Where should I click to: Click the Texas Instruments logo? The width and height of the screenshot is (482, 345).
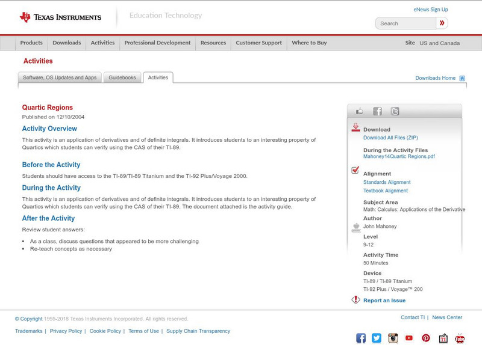60,17
